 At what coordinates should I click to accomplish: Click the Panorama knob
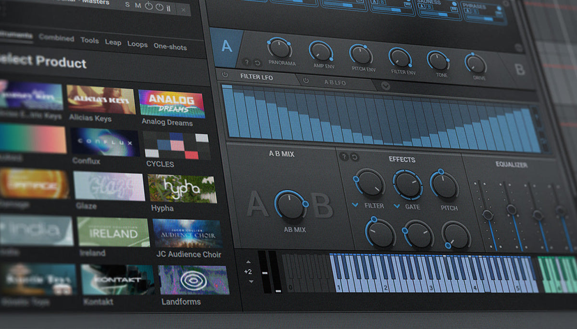point(280,49)
